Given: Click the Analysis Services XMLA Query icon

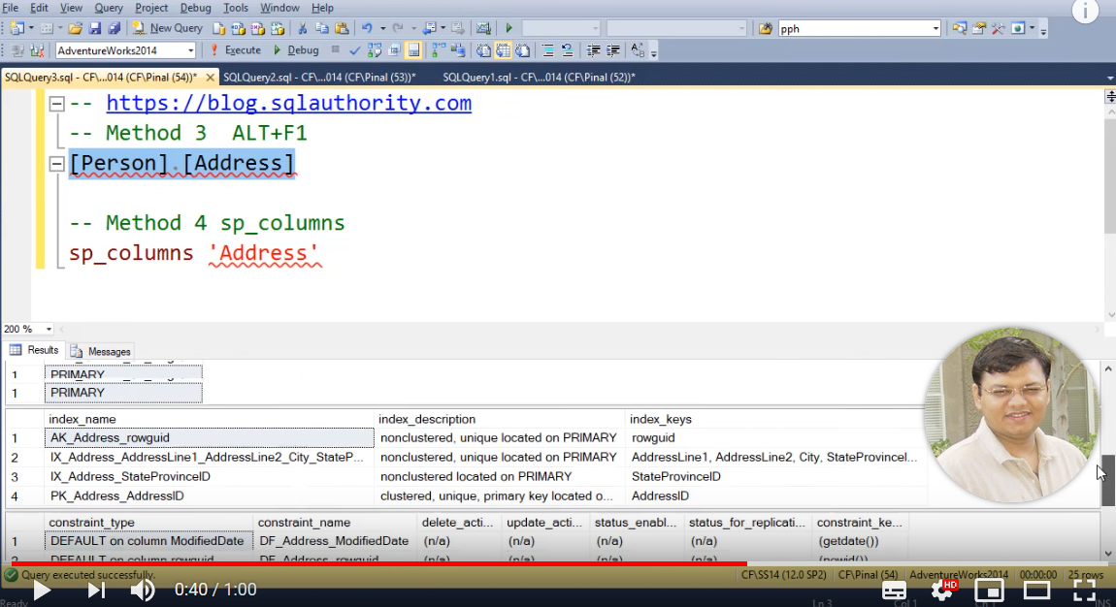Looking at the screenshot, I should (x=278, y=28).
